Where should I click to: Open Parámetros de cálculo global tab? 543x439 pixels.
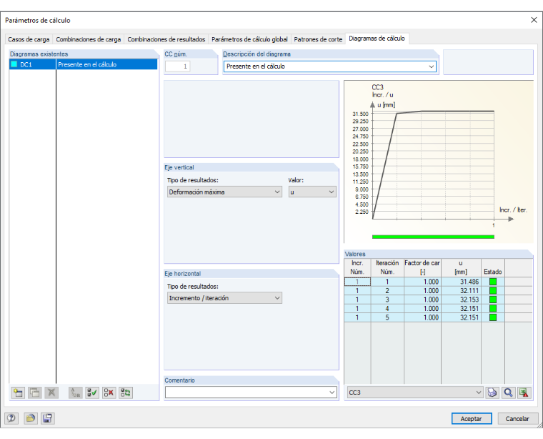tap(249, 39)
